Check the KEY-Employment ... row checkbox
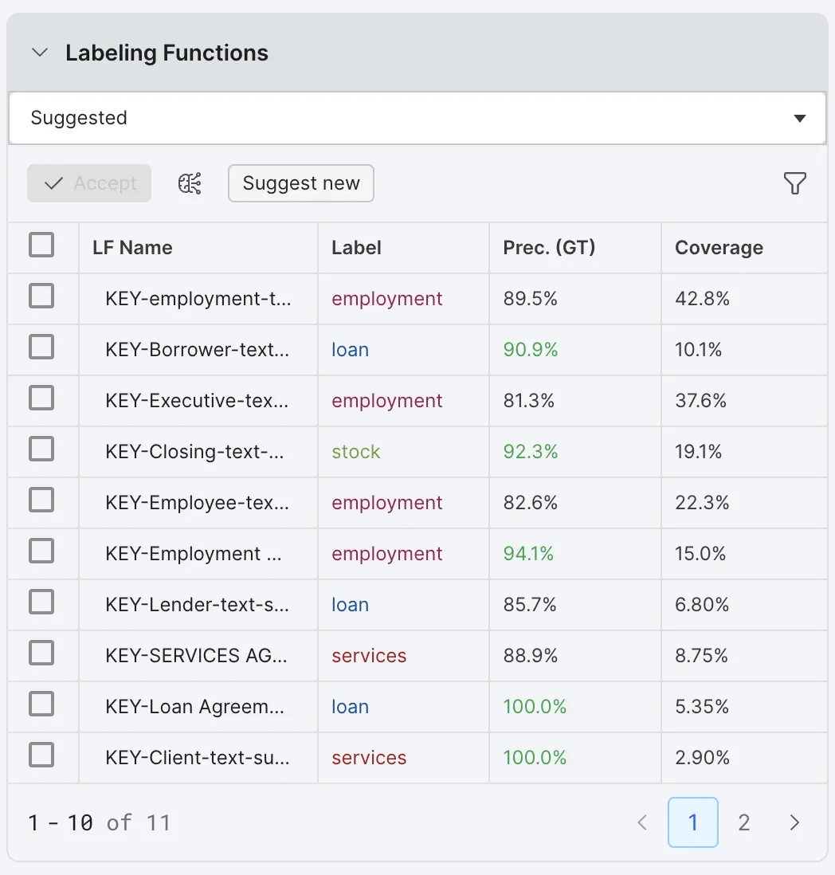835x875 pixels. tap(41, 551)
